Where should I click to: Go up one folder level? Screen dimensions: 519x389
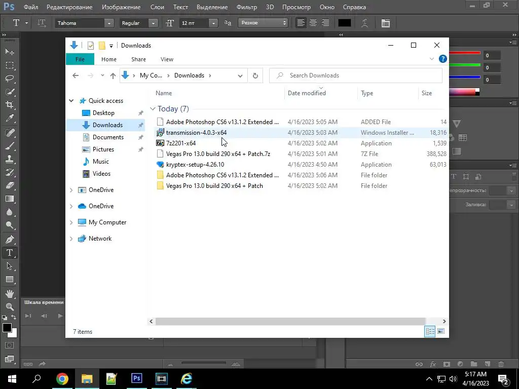point(113,76)
